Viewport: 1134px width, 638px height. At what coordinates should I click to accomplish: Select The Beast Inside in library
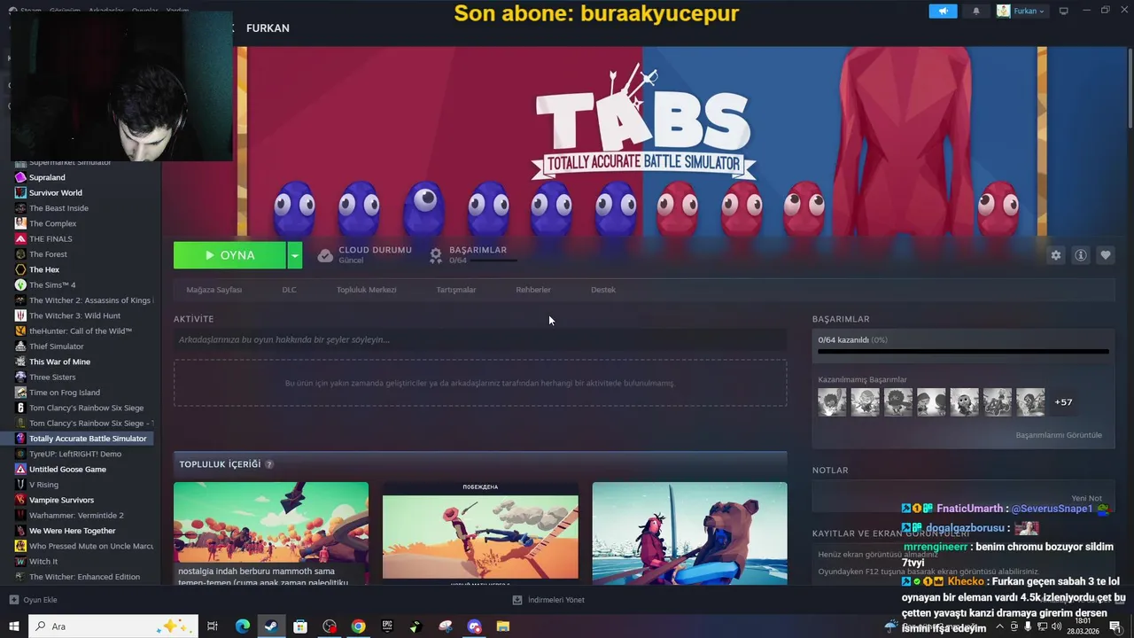click(58, 208)
